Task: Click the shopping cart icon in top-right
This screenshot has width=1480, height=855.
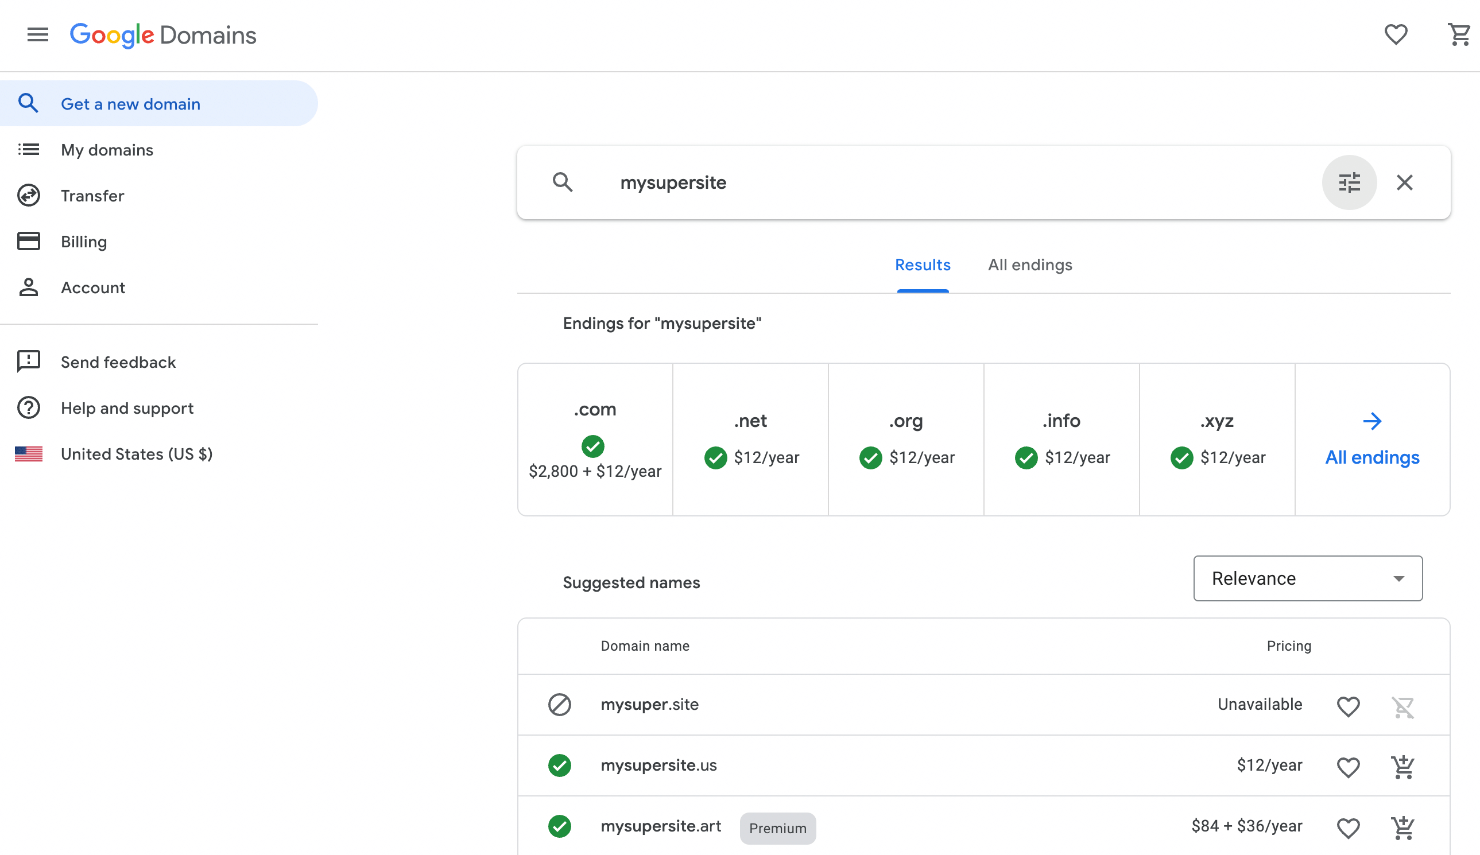Action: 1458,34
